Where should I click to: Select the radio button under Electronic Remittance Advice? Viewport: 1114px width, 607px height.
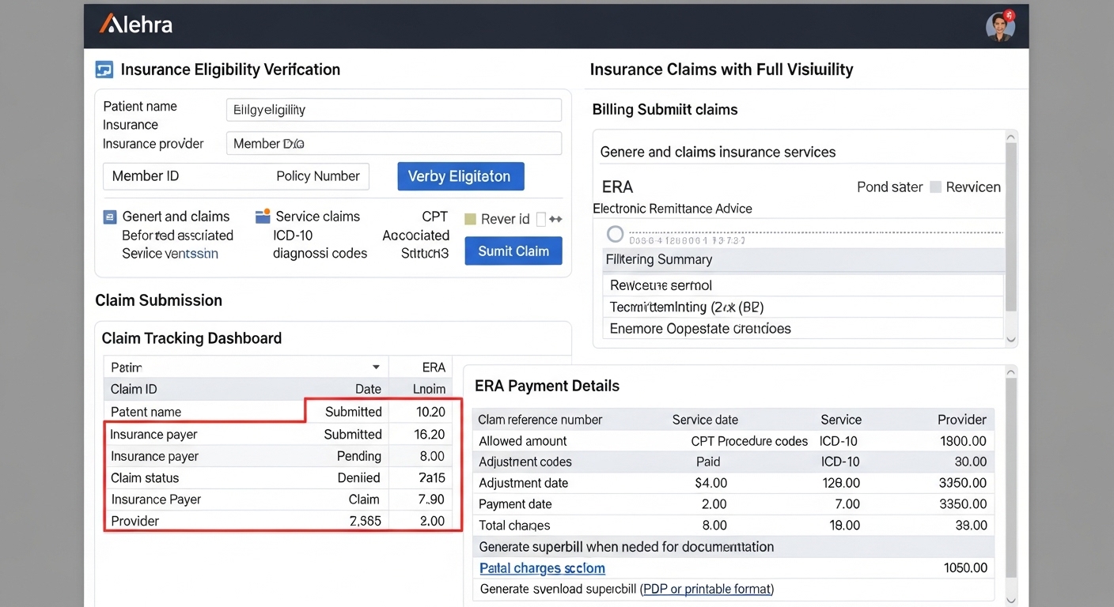[615, 234]
